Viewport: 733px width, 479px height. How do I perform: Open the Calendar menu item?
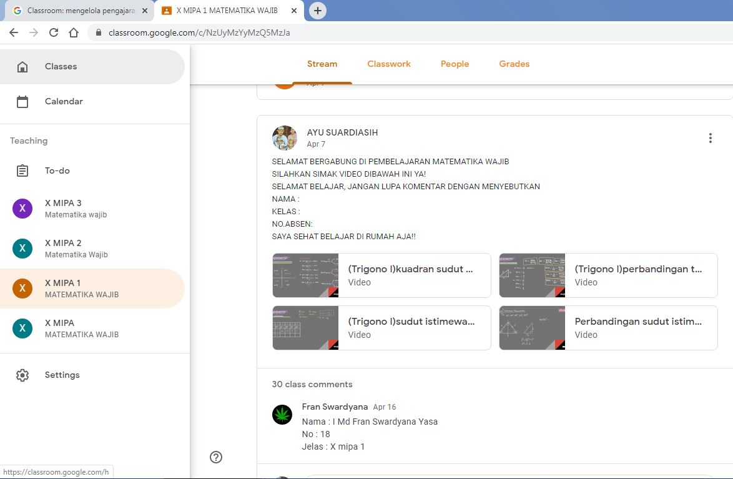coord(92,102)
